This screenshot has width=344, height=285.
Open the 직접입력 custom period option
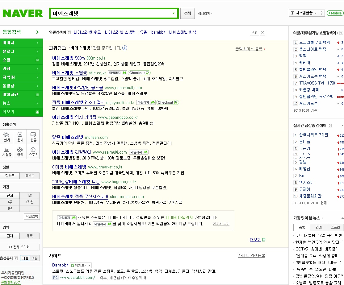(32, 216)
